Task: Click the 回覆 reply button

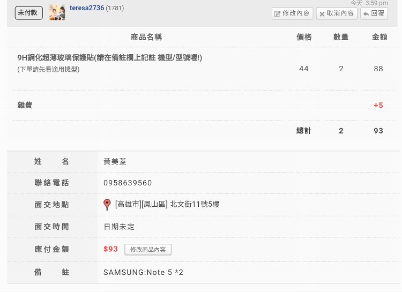Action: 374,13
